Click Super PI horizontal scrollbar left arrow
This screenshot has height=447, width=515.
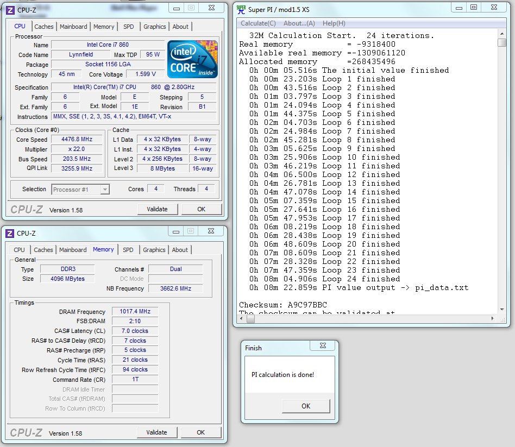242,319
